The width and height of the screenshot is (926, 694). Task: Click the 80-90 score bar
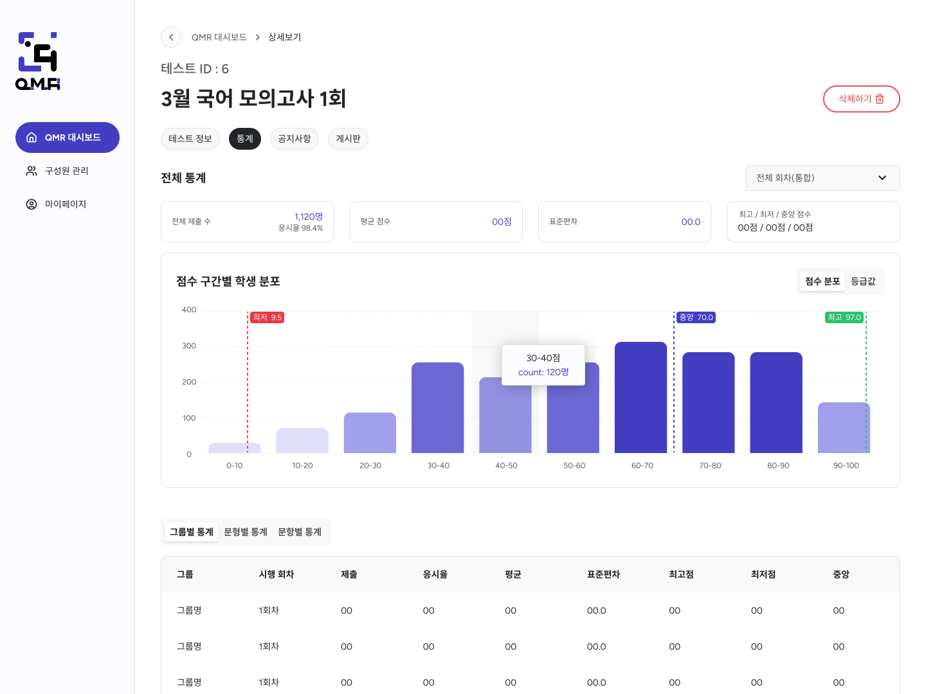tap(776, 403)
